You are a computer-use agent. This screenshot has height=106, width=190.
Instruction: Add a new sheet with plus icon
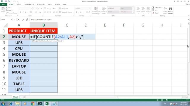pos(24,97)
